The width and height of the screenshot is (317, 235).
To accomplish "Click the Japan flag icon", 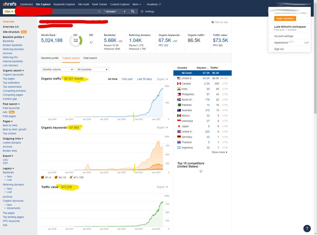I will (x=179, y=126).
